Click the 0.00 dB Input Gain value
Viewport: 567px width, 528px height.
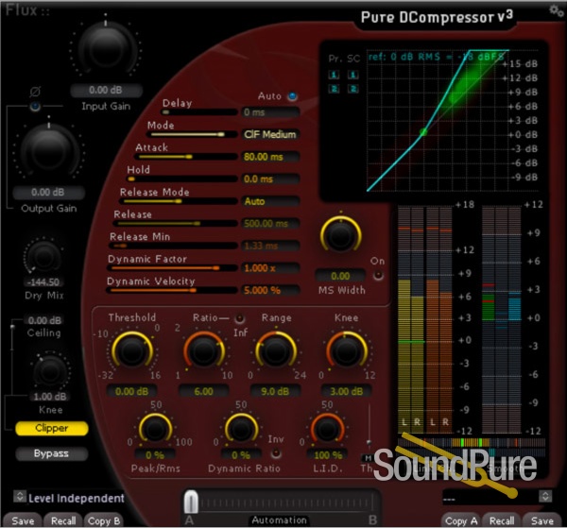pos(106,90)
